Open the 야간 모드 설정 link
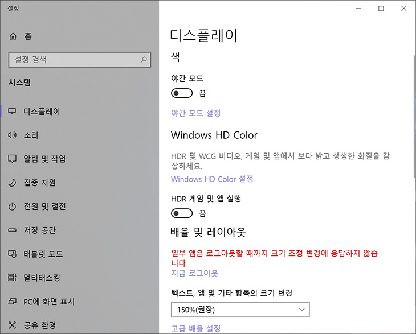The image size is (416, 334). [x=196, y=113]
